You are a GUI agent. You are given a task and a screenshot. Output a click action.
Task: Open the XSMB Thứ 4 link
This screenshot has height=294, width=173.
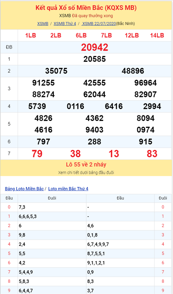65,24
